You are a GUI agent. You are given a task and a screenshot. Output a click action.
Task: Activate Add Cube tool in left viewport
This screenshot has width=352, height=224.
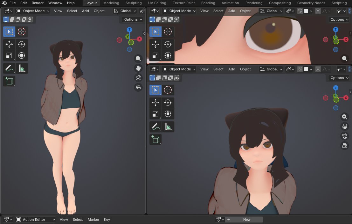[x=9, y=81]
